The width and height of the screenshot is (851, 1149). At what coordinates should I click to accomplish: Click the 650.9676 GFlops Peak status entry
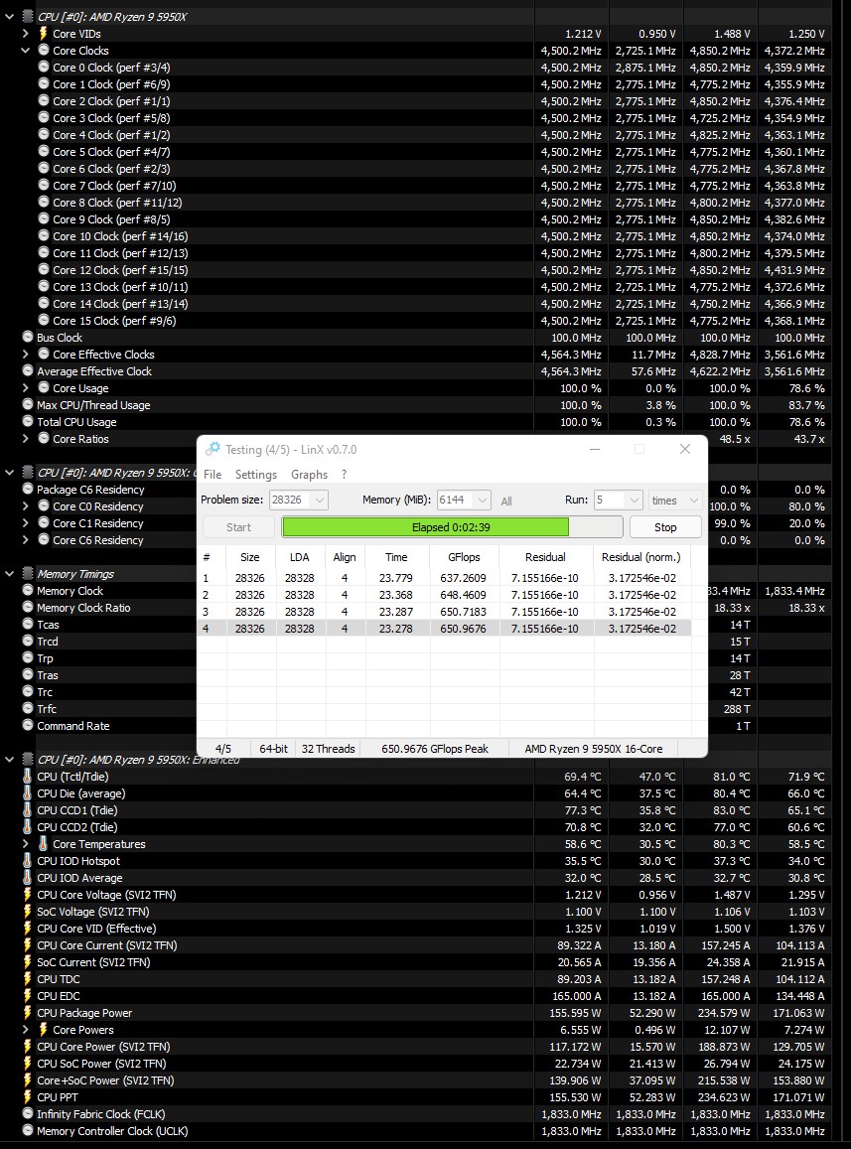pyautogui.click(x=435, y=748)
